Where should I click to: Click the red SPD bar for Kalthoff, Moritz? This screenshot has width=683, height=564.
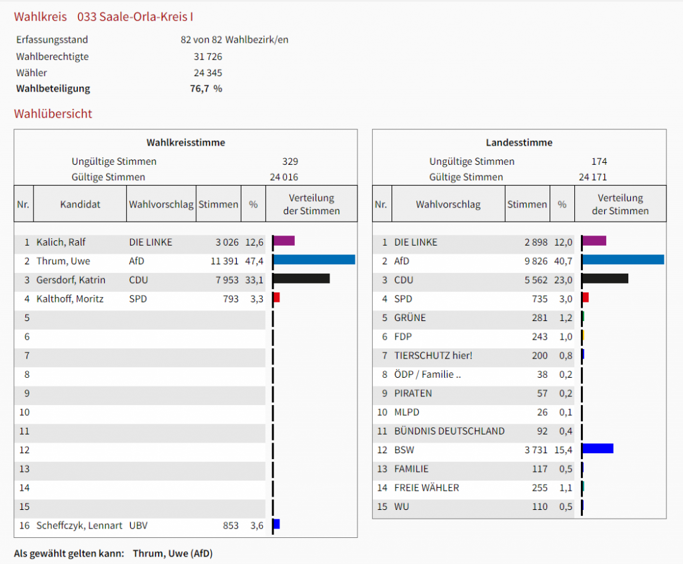tap(276, 298)
